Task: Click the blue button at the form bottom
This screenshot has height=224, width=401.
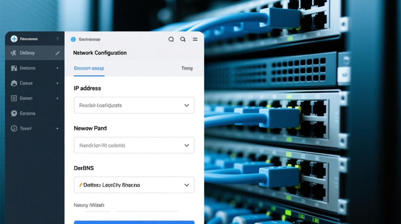Action: pyautogui.click(x=134, y=222)
